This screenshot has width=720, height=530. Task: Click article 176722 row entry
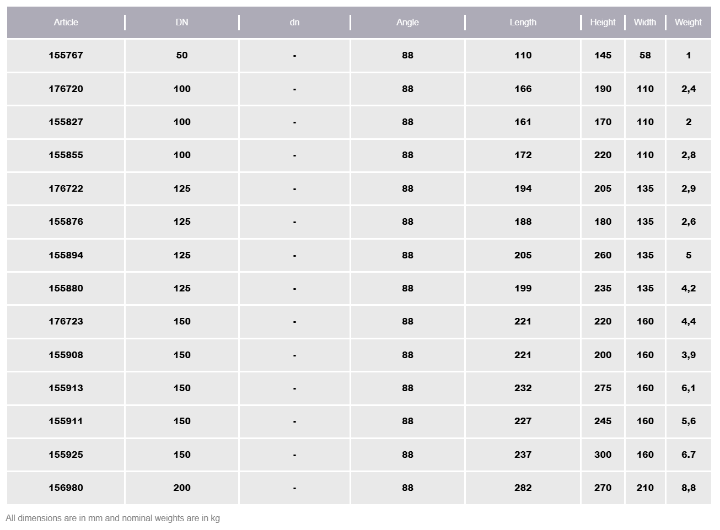[66, 188]
